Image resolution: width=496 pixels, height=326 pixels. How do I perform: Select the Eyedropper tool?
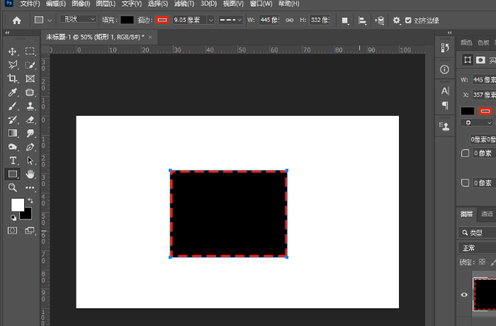tap(13, 92)
